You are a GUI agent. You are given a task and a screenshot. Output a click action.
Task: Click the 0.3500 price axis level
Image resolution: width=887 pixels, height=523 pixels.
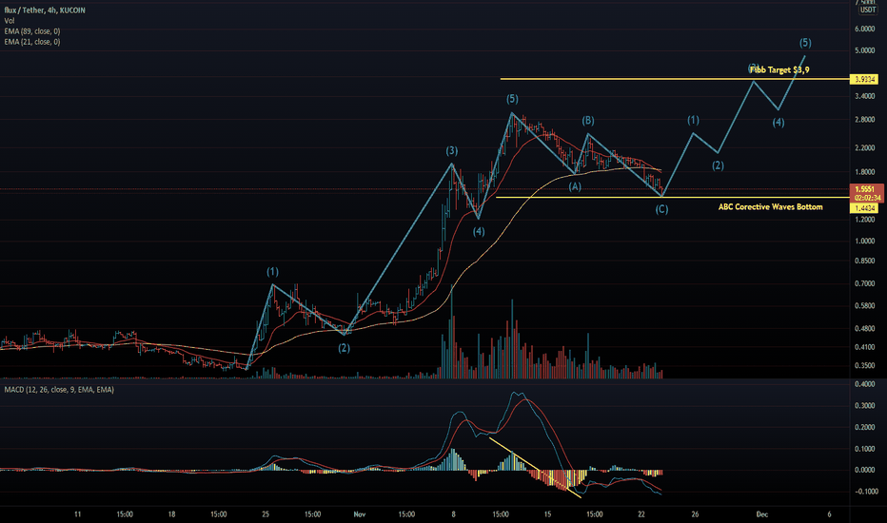tap(864, 366)
